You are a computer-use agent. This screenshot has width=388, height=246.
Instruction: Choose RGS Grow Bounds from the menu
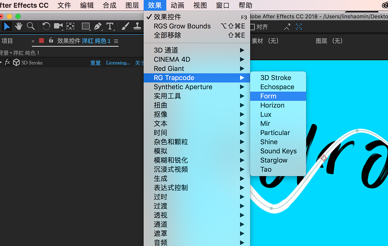[x=197, y=26]
